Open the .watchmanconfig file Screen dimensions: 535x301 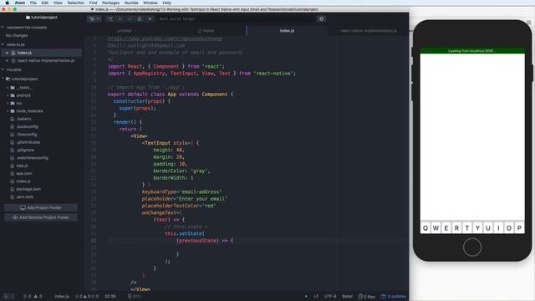32,158
